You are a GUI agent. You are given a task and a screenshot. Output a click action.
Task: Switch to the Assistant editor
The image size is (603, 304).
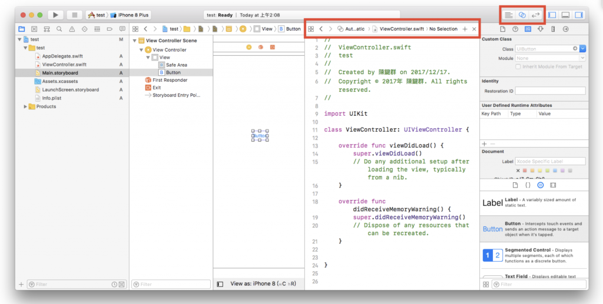[x=522, y=15]
